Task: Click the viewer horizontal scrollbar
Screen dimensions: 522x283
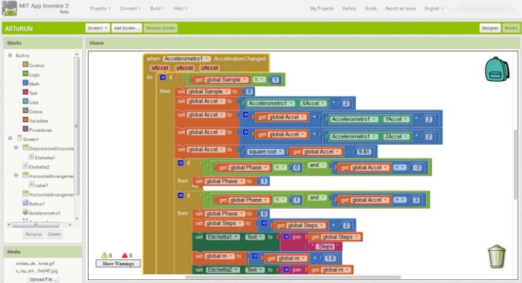Action: point(292,277)
